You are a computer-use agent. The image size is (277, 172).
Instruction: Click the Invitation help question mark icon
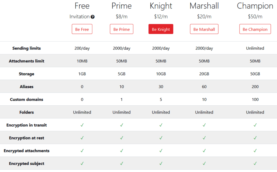[x=93, y=17]
